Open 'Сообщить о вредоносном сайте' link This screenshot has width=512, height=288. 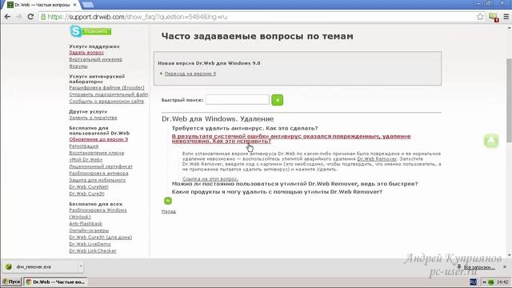coord(106,102)
